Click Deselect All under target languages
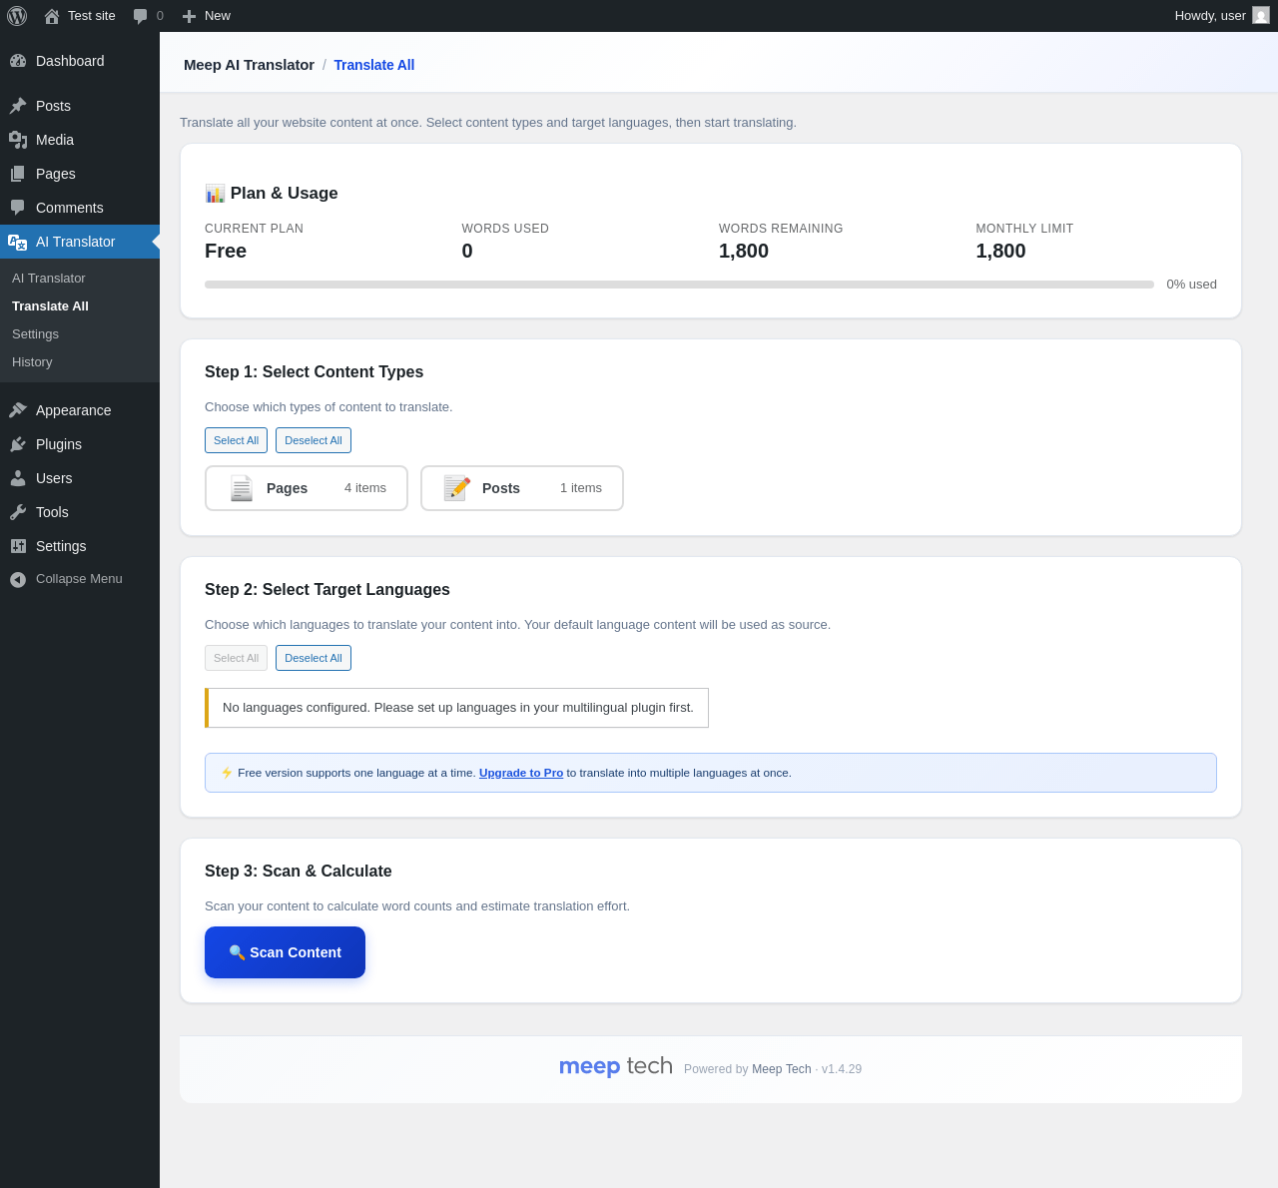 (314, 658)
